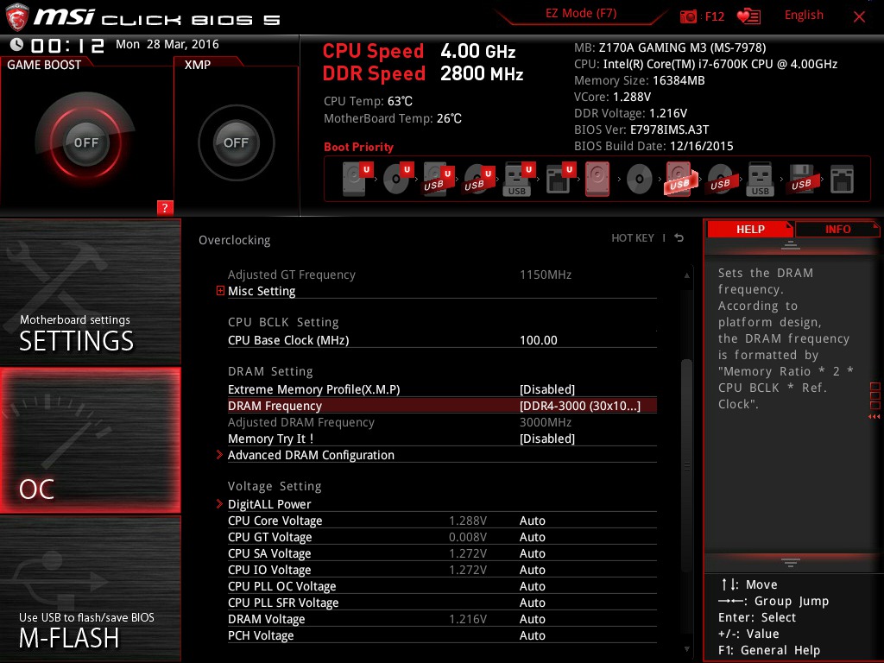884x663 pixels.
Task: Click the network boot device icon
Action: pos(840,179)
